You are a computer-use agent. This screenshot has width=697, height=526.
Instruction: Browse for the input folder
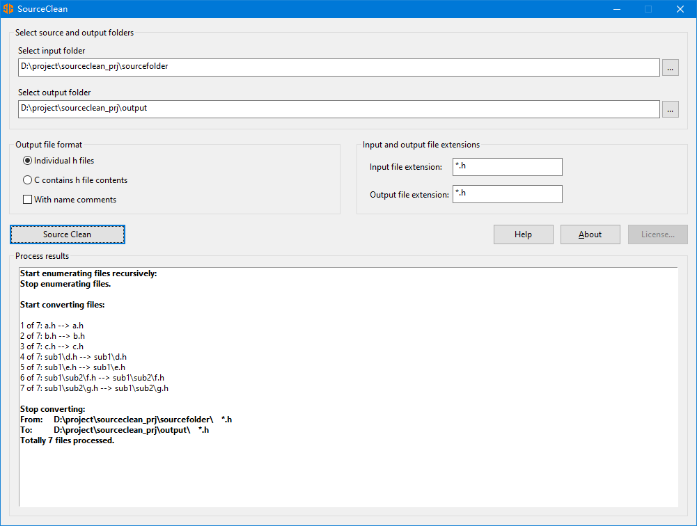pyautogui.click(x=670, y=67)
